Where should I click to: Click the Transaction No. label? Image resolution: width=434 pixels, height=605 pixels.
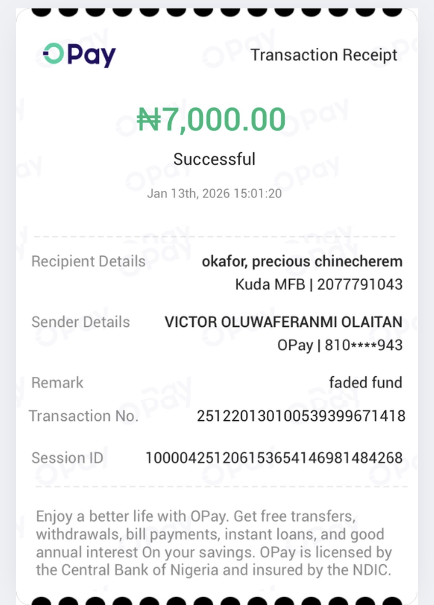point(83,416)
